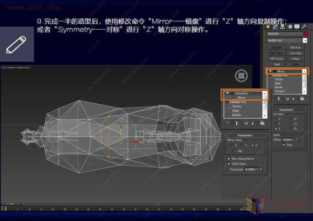
Task: Select Z under Symmetry Mirror Axis
Action: coord(252,145)
